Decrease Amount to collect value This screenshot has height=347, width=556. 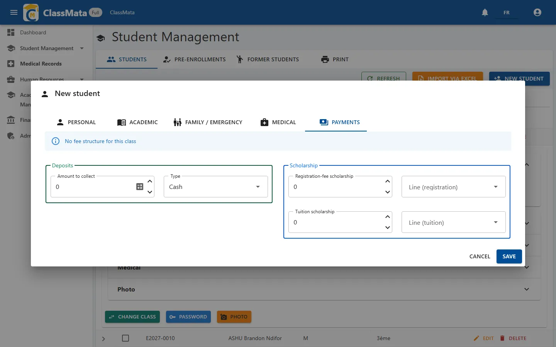pos(150,192)
